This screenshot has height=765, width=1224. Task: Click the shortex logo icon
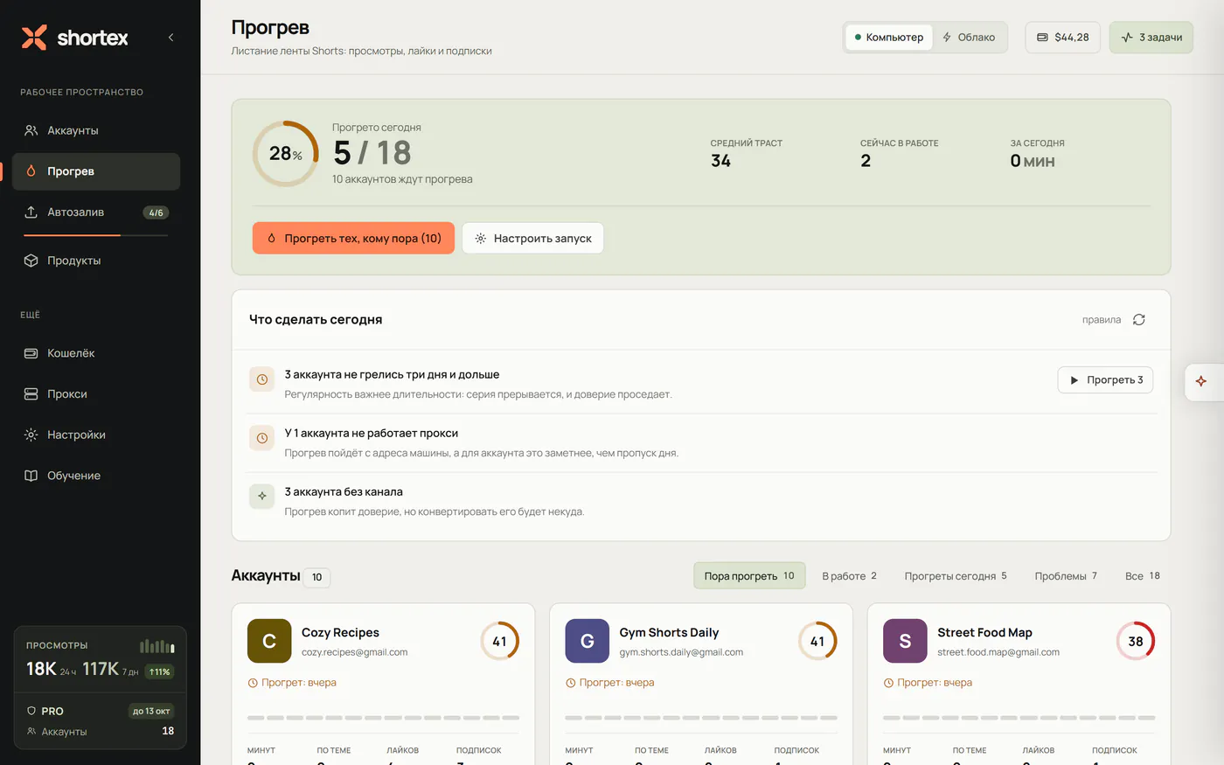(34, 38)
